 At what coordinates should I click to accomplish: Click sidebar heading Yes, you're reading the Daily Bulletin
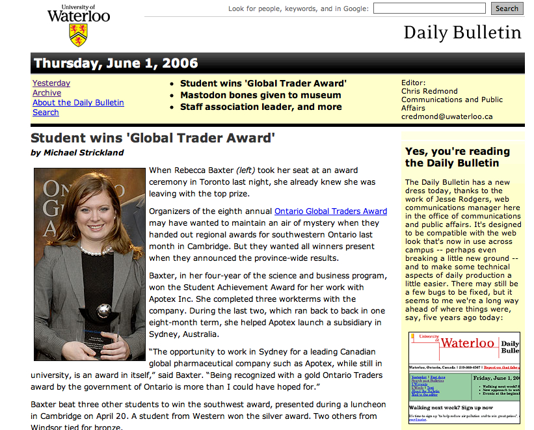pos(457,157)
